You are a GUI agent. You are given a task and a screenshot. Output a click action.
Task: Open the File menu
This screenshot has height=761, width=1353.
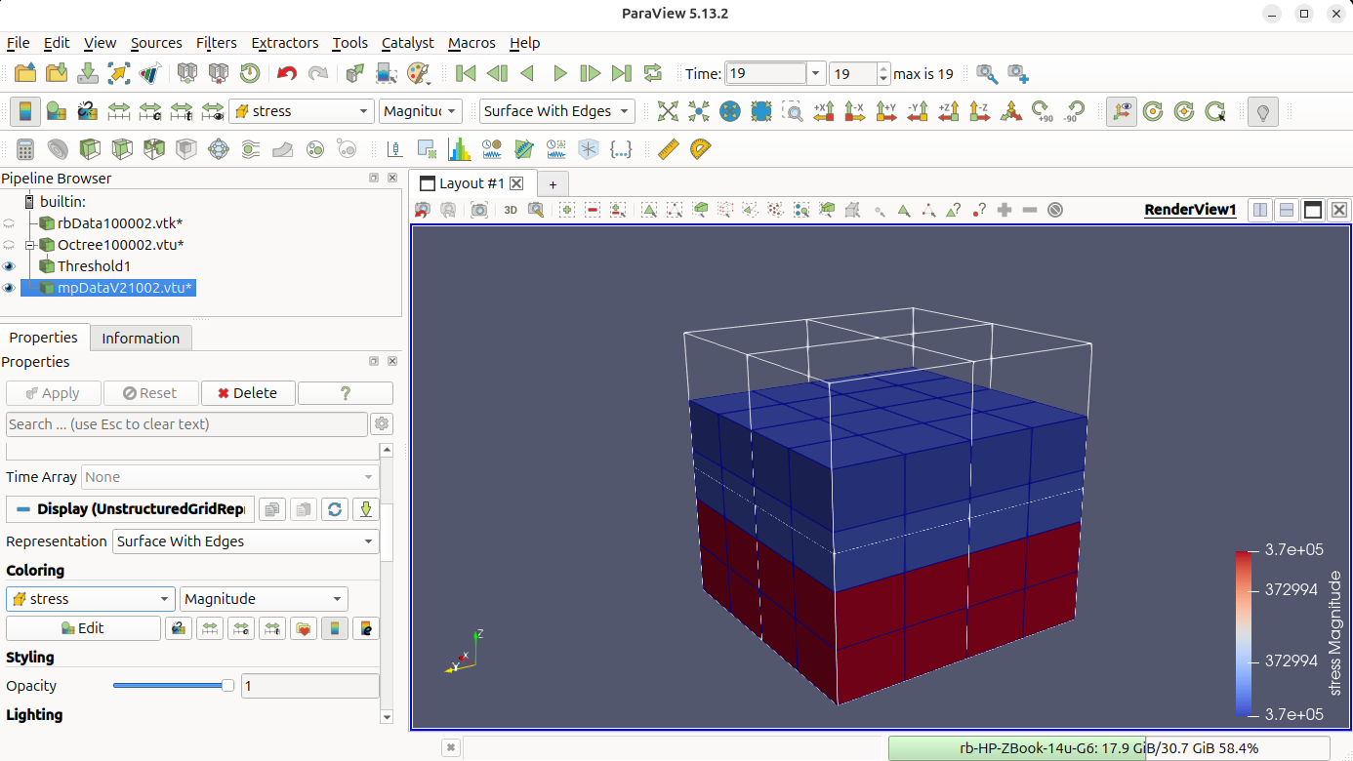18,43
